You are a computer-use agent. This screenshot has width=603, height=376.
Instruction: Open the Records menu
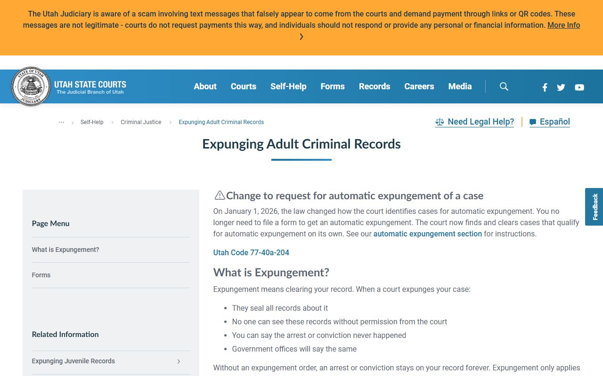(x=375, y=86)
